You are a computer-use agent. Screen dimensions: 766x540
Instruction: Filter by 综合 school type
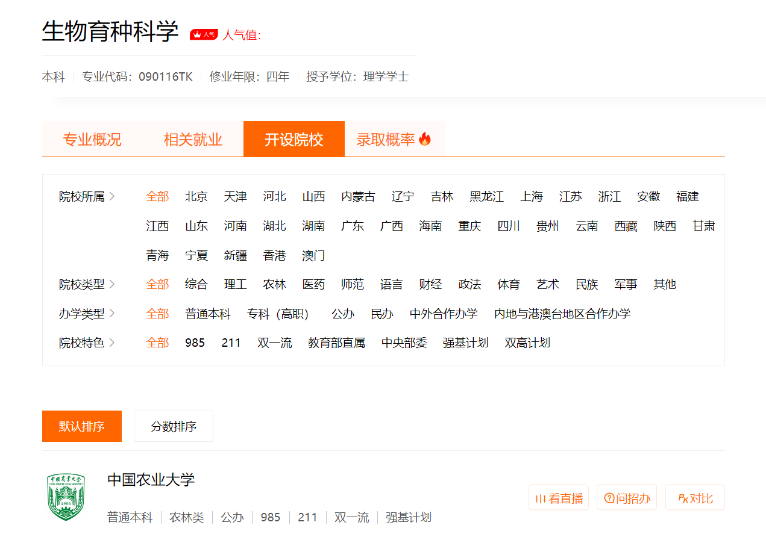click(x=196, y=284)
